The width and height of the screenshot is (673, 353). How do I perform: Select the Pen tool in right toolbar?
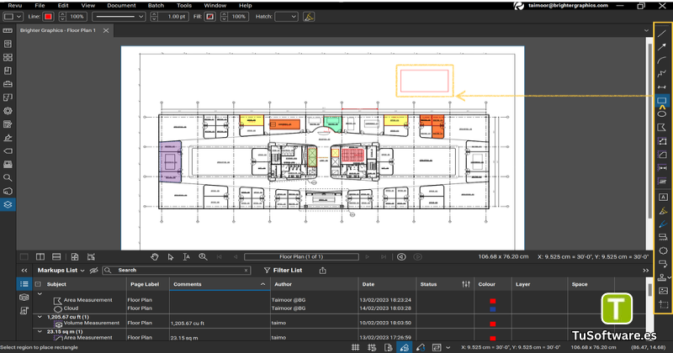pyautogui.click(x=663, y=224)
